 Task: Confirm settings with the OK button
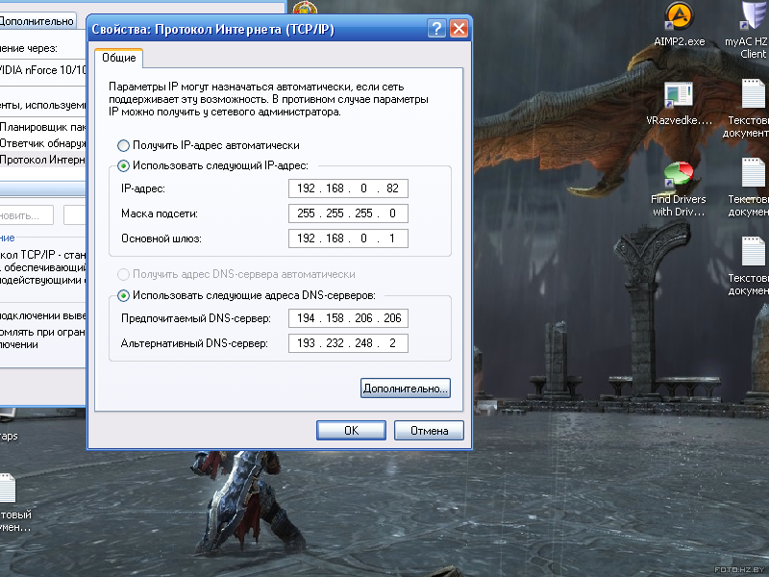pos(351,430)
